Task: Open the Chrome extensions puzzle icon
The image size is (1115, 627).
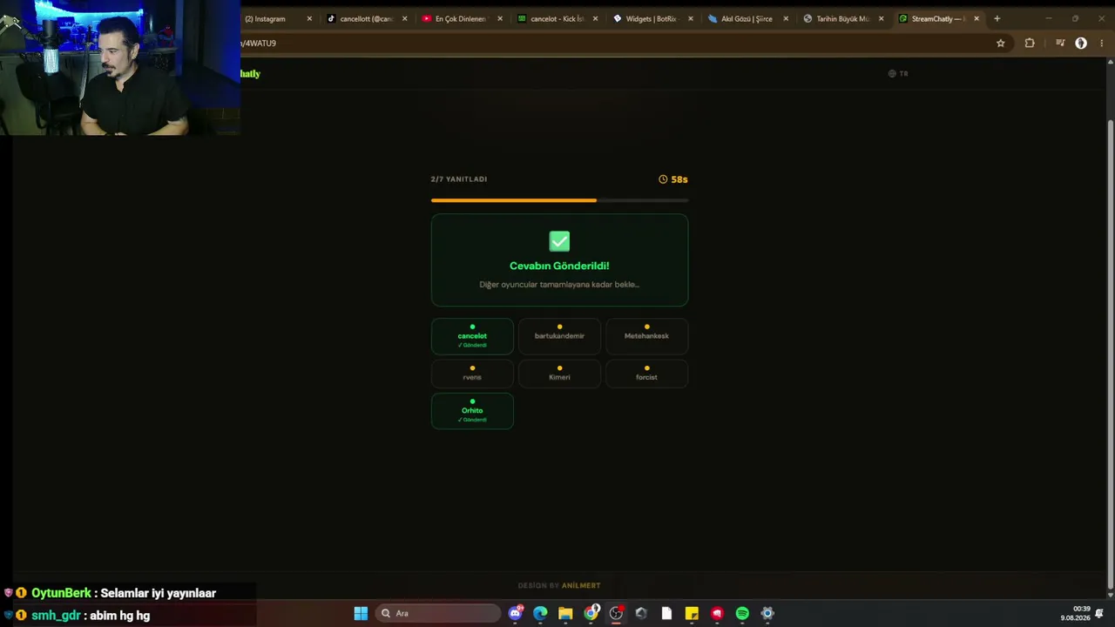Action: 1030,43
